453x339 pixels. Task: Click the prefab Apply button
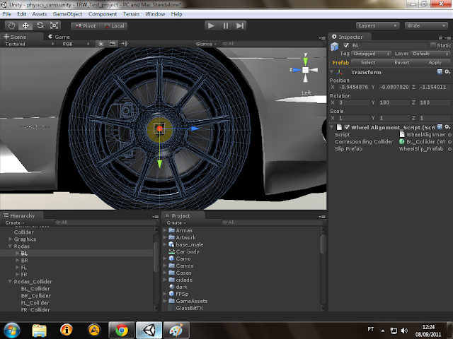435,62
